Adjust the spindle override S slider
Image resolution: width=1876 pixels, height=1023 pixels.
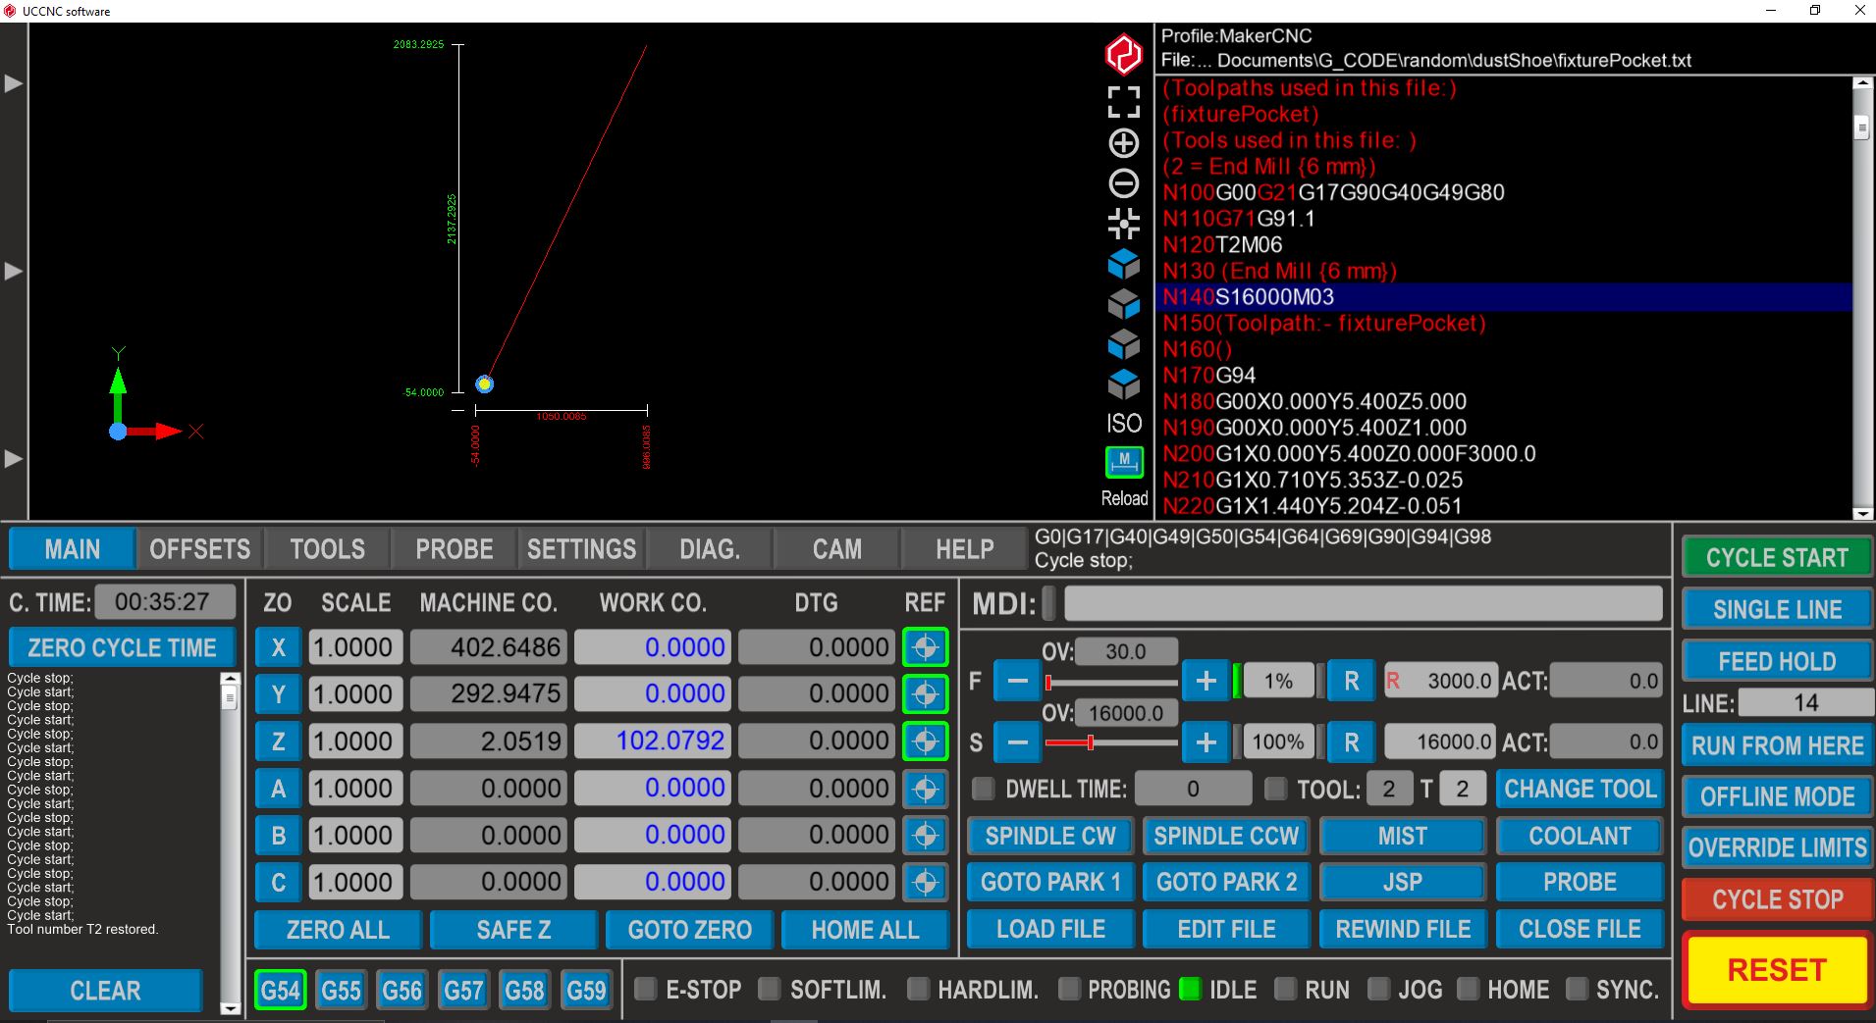point(1111,743)
